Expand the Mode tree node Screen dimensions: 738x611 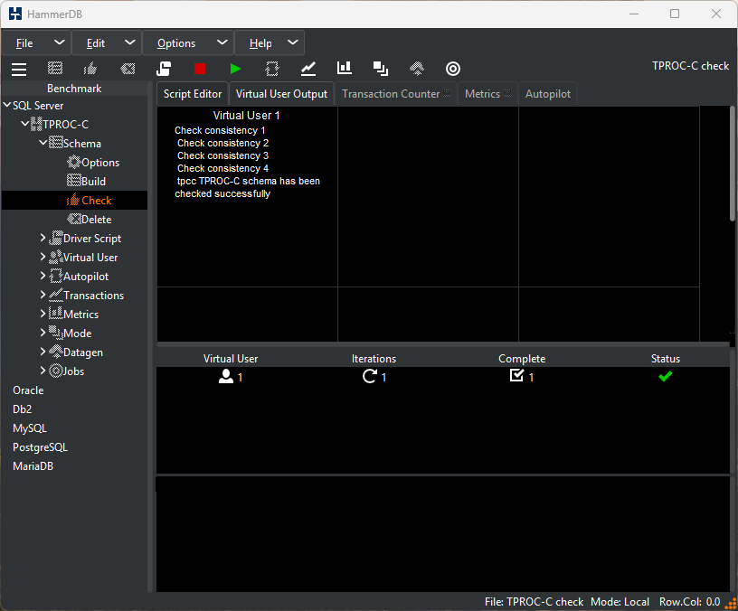click(x=43, y=333)
